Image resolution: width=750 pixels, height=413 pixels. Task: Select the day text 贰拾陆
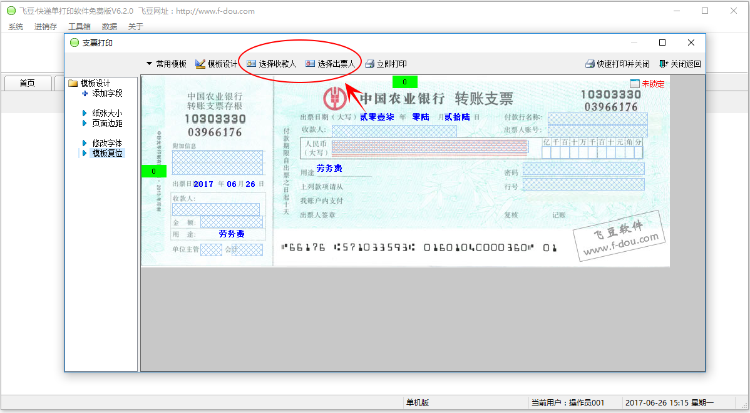pyautogui.click(x=457, y=117)
